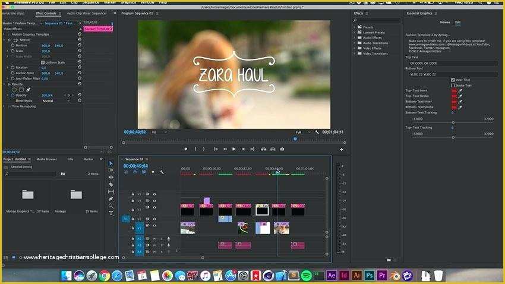505x284 pixels.
Task: Expand Video Transitions folder
Action: 355,53
